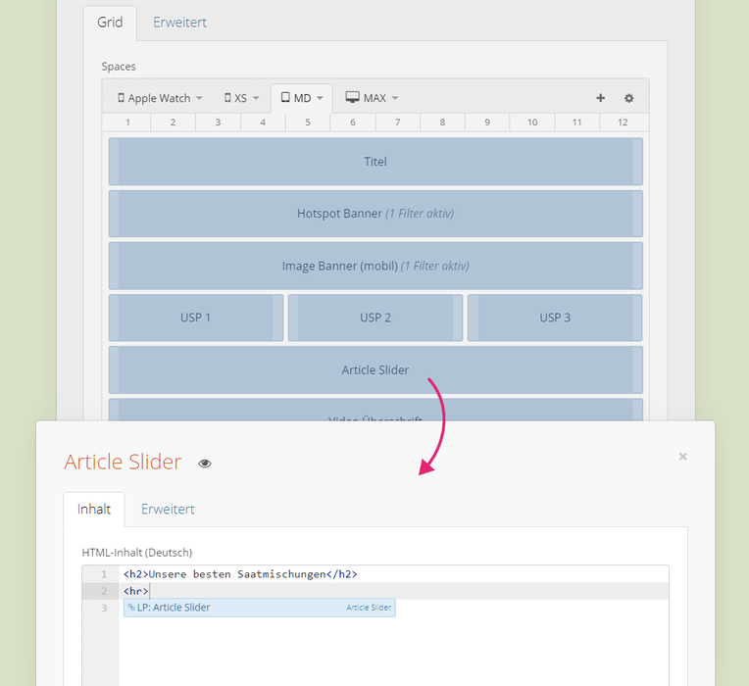Click the Spaces label

119,67
